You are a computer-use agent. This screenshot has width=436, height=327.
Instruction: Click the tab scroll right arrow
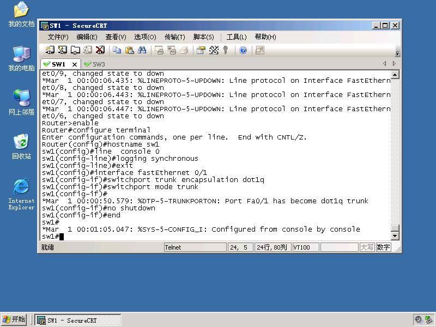(x=394, y=64)
